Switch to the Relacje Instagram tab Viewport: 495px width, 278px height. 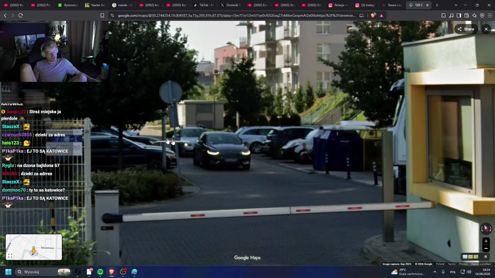tap(338, 5)
